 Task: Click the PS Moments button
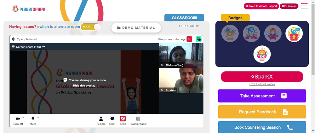(x=289, y=6)
